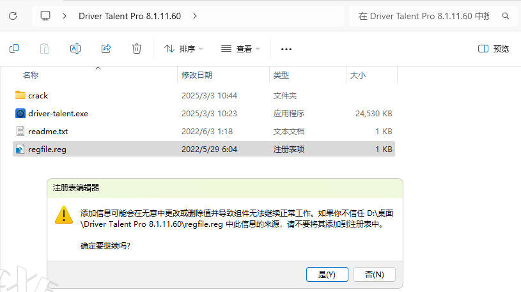This screenshot has width=521, height=292.
Task: Select readme.txt file
Action: coord(48,132)
